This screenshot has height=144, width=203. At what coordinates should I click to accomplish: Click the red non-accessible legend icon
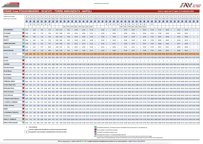pos(96,130)
